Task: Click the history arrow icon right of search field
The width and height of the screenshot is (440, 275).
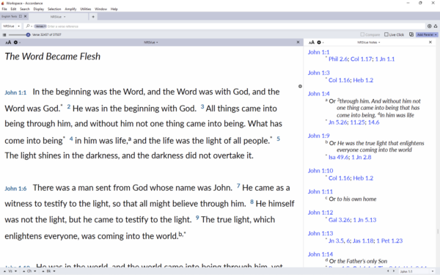Action: tap(429, 26)
